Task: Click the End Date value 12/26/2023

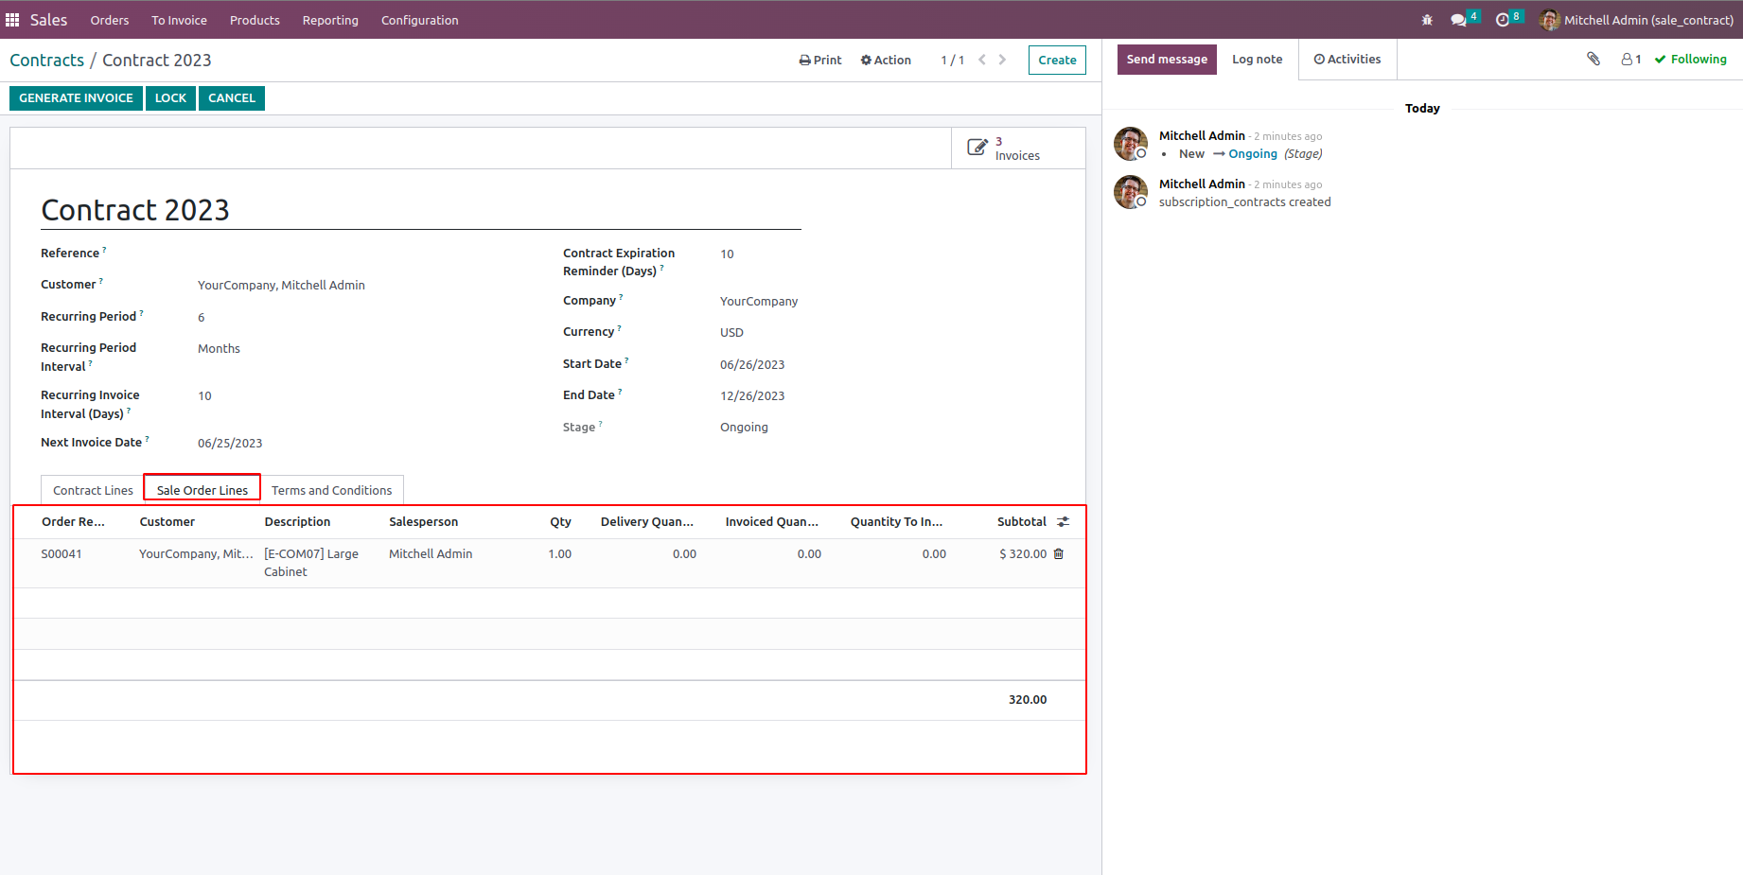Action: pyautogui.click(x=752, y=396)
